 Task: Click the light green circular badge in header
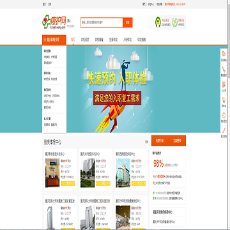click(x=175, y=22)
